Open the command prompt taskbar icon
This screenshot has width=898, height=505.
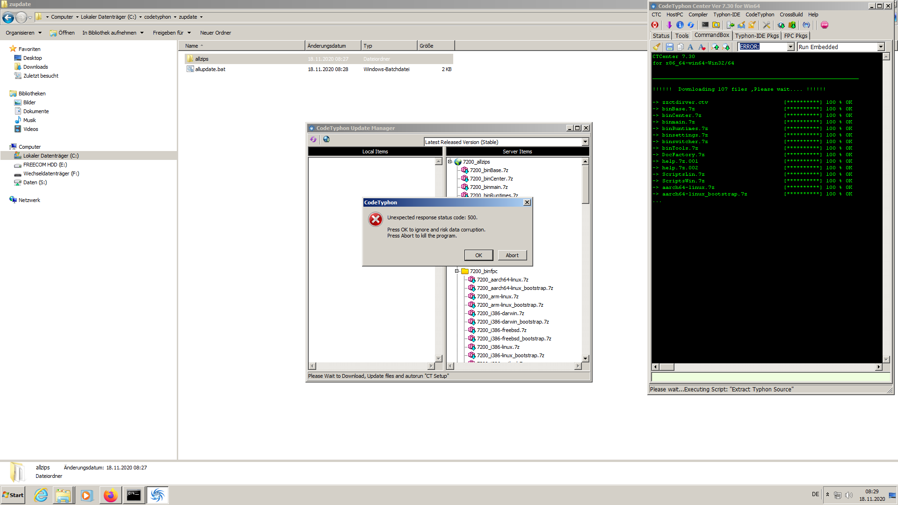134,495
